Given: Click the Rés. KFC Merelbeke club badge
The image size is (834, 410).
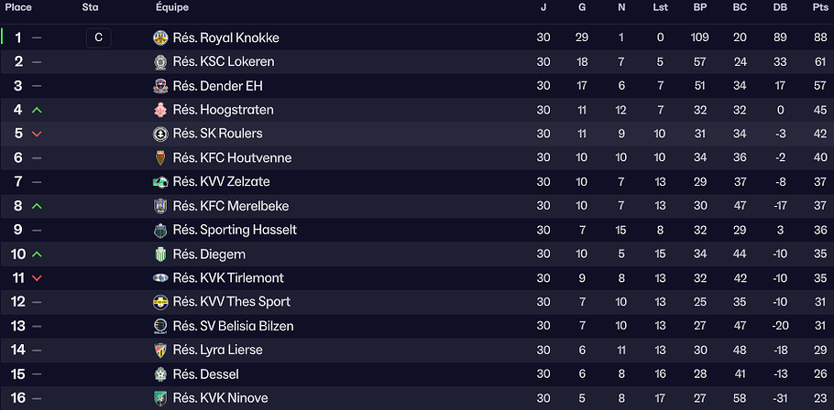Looking at the screenshot, I should pyautogui.click(x=161, y=206).
